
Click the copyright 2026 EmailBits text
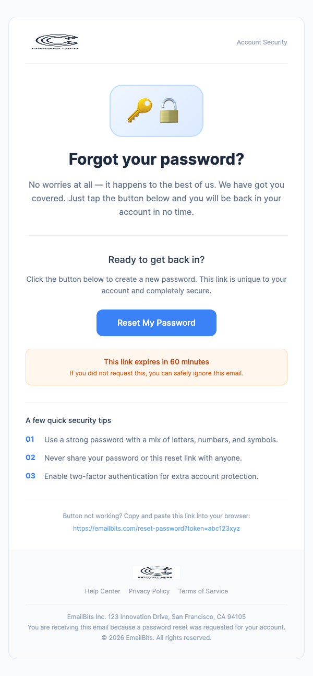click(x=156, y=637)
